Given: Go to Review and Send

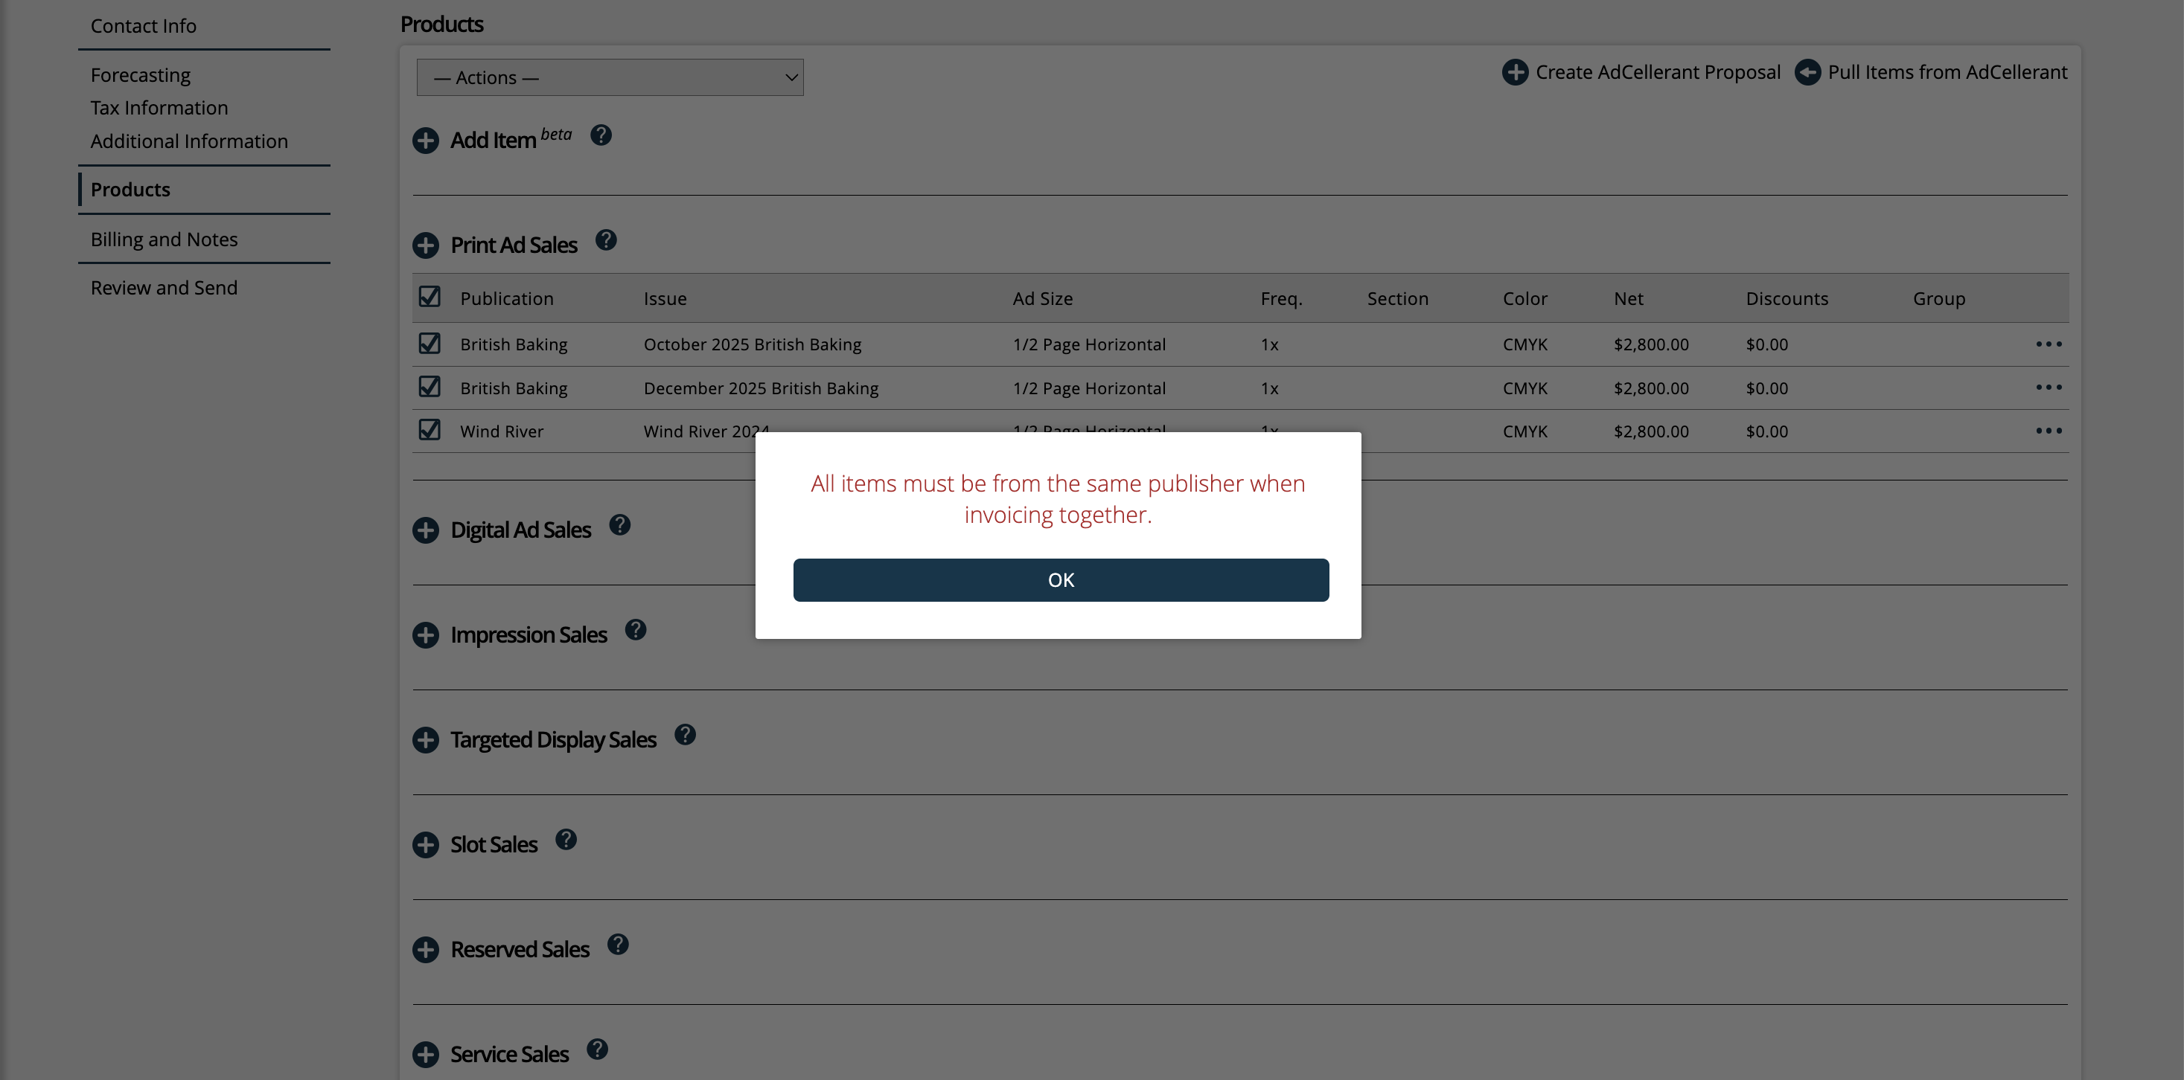Looking at the screenshot, I should coord(164,287).
